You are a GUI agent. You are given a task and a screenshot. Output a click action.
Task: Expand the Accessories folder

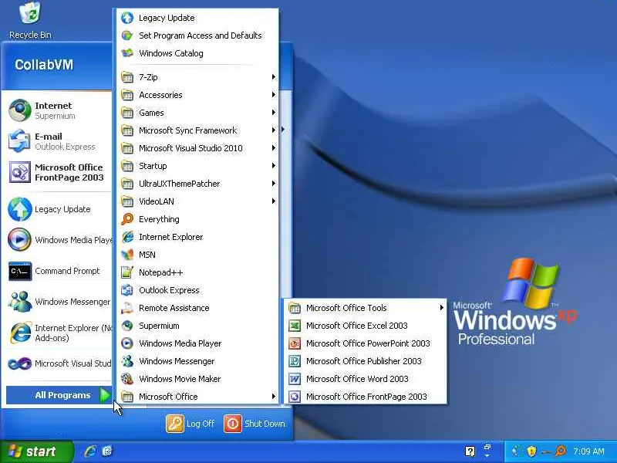(198, 95)
